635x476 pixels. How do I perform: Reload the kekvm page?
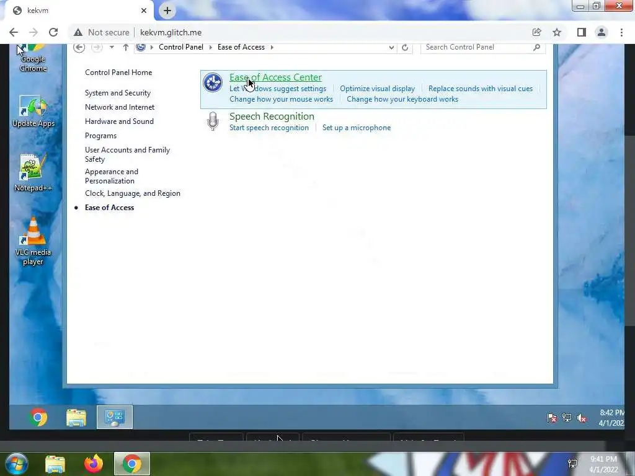point(53,32)
